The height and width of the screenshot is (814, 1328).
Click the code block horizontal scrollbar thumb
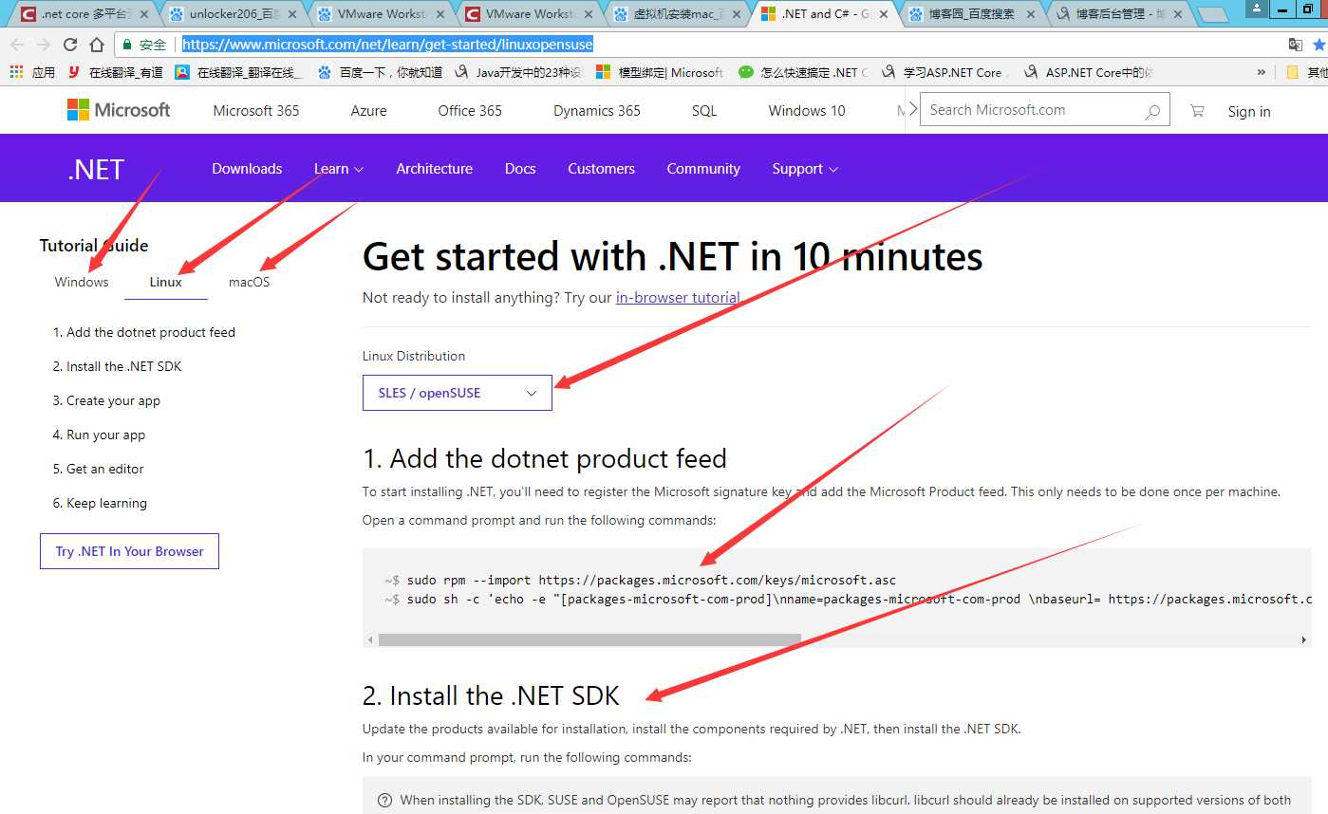coord(589,639)
